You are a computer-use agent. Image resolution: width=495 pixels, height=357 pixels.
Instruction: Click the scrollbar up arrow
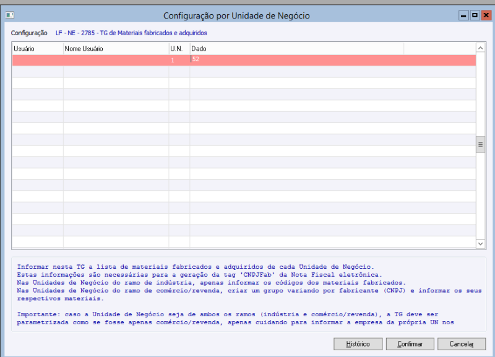(480, 48)
